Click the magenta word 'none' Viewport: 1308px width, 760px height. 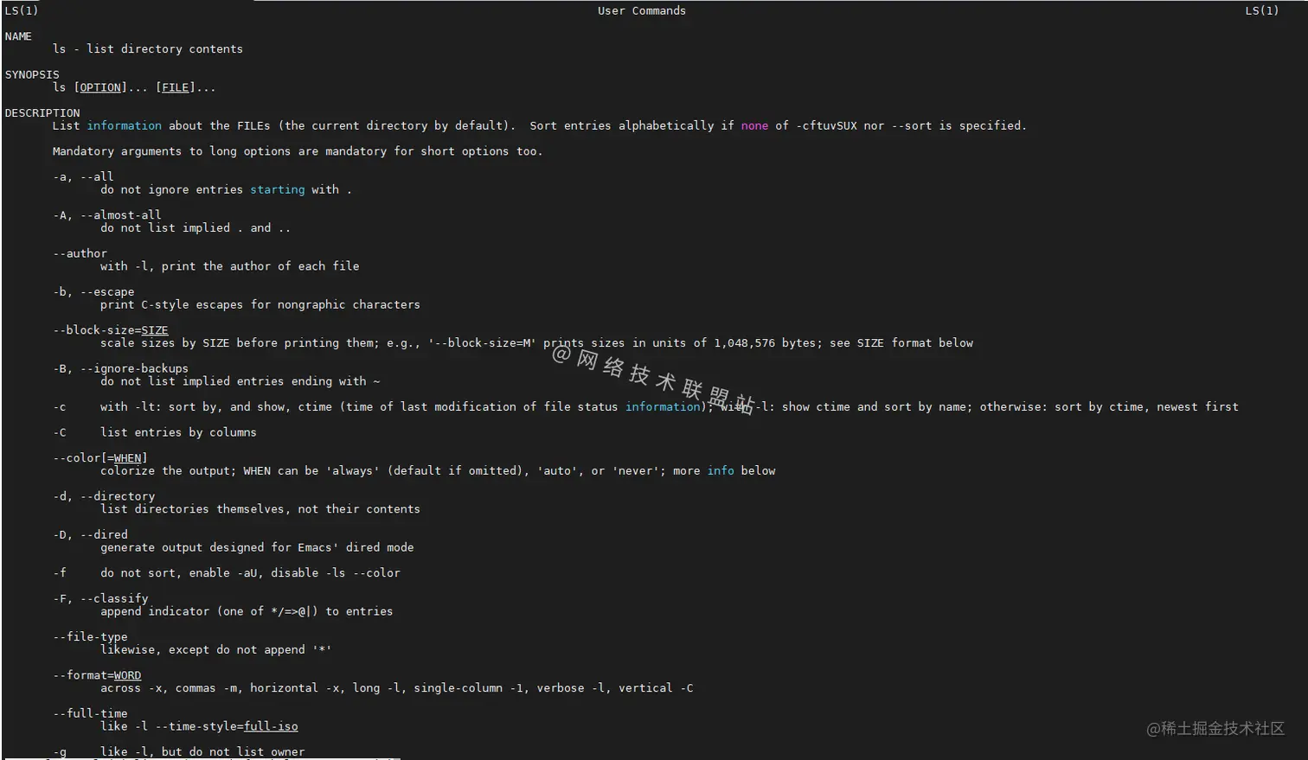tap(754, 125)
